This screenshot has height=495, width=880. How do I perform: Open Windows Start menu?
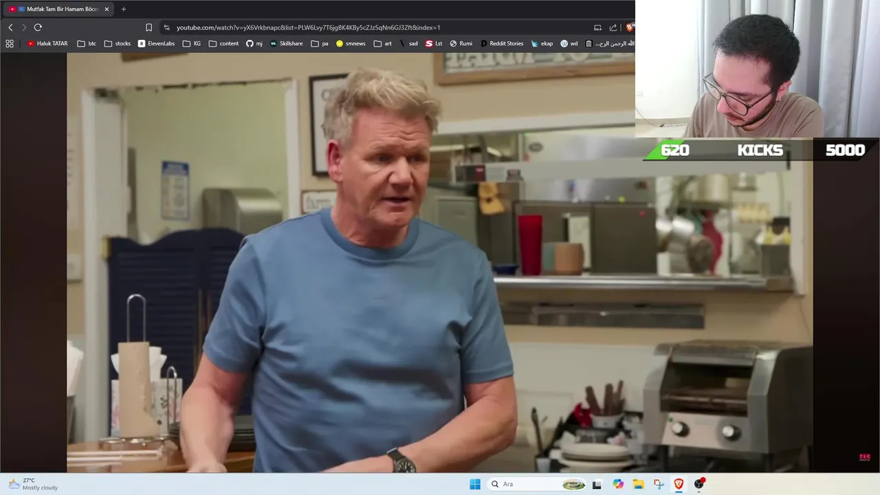(x=475, y=484)
